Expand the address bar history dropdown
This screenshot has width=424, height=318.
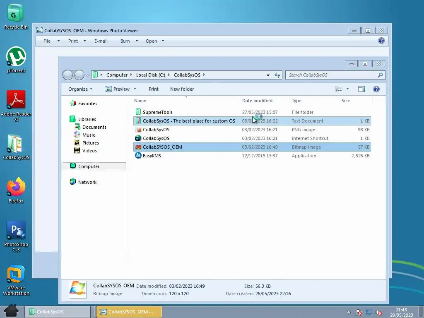click(x=268, y=75)
